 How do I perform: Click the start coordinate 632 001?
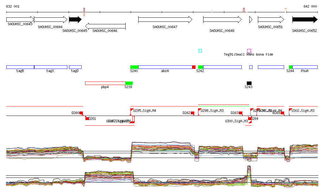(x=13, y=6)
